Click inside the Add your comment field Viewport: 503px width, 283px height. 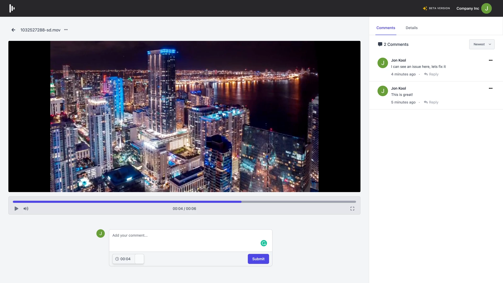tap(191, 241)
